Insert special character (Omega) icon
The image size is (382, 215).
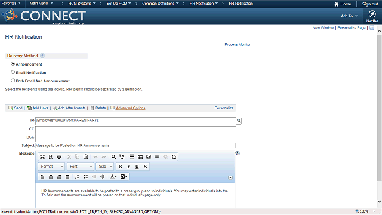coord(174,156)
